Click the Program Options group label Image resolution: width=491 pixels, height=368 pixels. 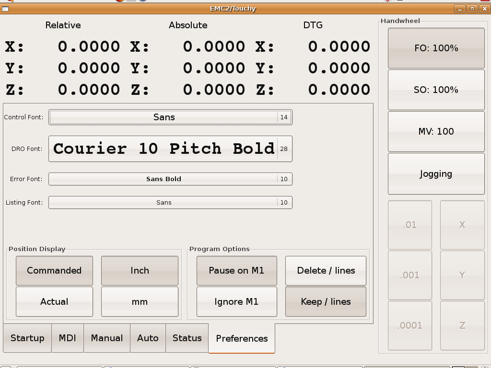(220, 249)
